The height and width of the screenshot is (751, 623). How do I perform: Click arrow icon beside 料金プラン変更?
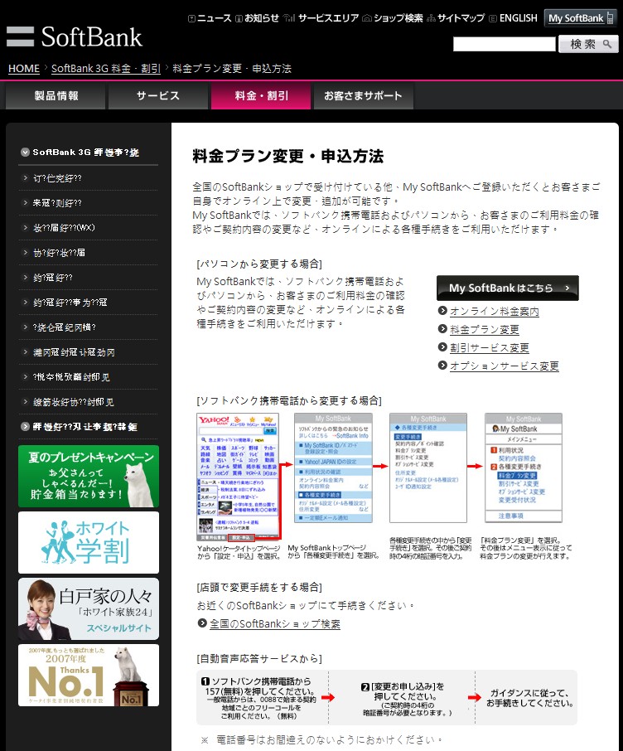coord(442,329)
